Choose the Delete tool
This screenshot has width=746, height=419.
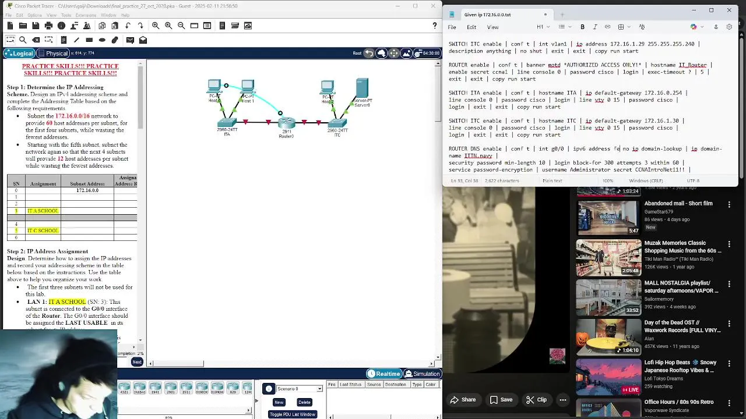36,40
